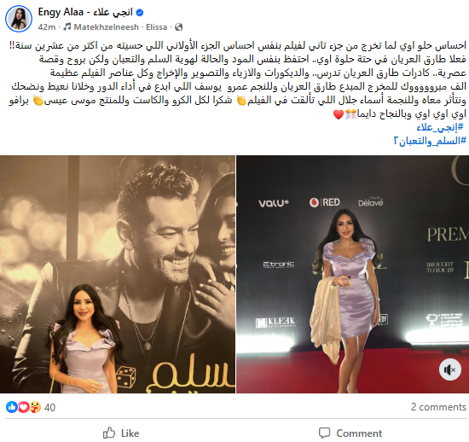Screen dimensions: 469x442
Task: Open the Matekhzelneesh song link
Action: (x=107, y=27)
